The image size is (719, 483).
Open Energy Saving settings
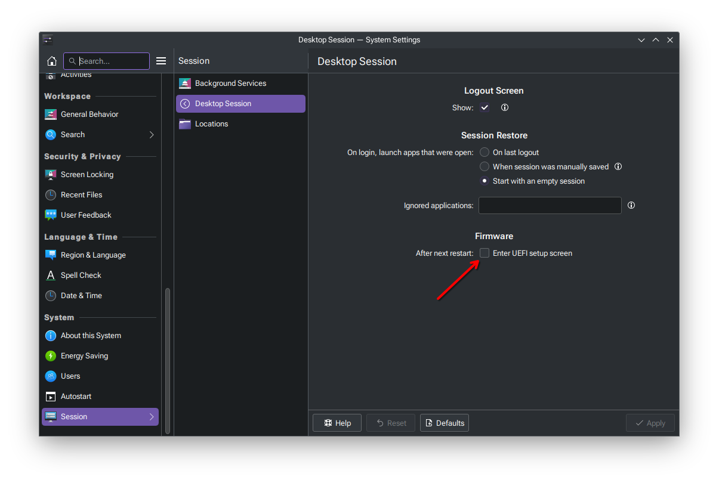(84, 356)
